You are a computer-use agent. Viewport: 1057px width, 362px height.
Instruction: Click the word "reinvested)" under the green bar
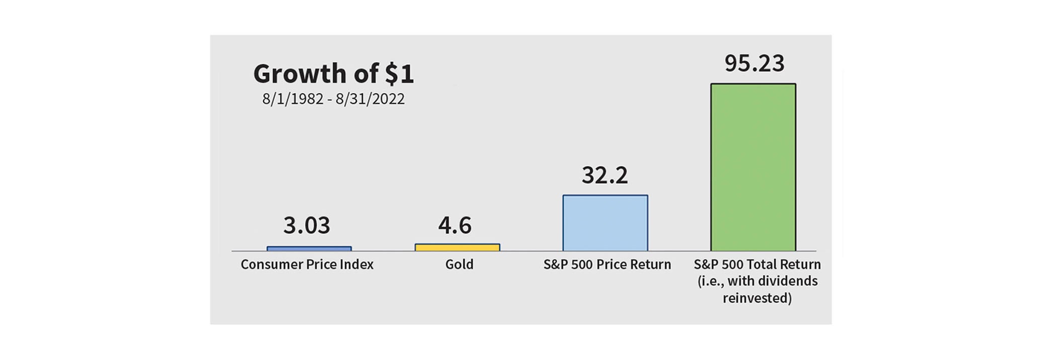point(757,298)
